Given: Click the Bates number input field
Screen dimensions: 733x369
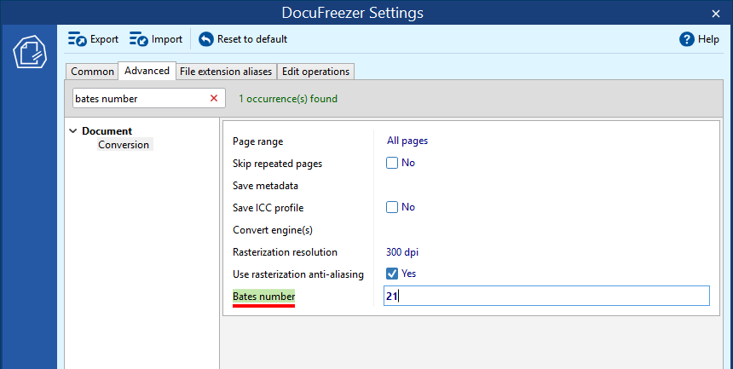Looking at the screenshot, I should (545, 296).
